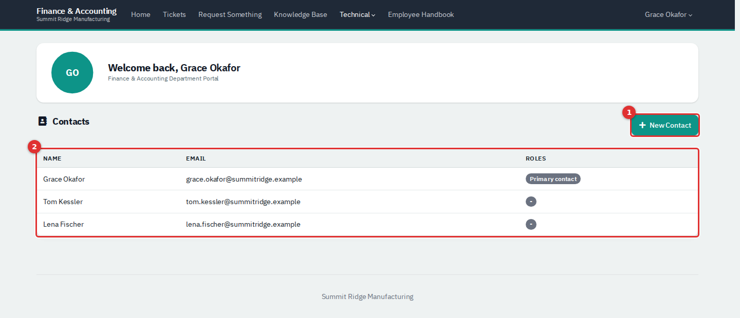The height and width of the screenshot is (318, 740).
Task: Click the ROLES column header
Action: tap(536, 158)
